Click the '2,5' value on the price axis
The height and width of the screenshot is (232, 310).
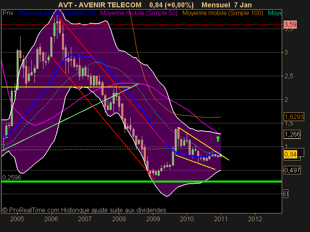pos(289,76)
